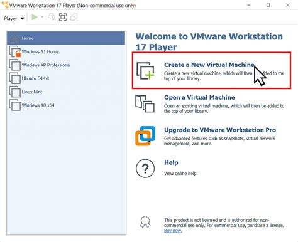Image resolution: width=298 pixels, height=242 pixels.
Task: Select the Linux Mint virtual machine
Action: [x=66, y=92]
